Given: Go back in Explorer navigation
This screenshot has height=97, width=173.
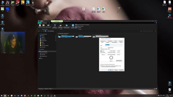Looking at the screenshot, I should (39, 31).
